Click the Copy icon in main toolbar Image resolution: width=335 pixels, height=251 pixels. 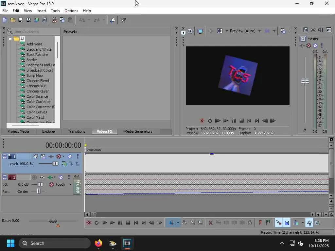62,20
